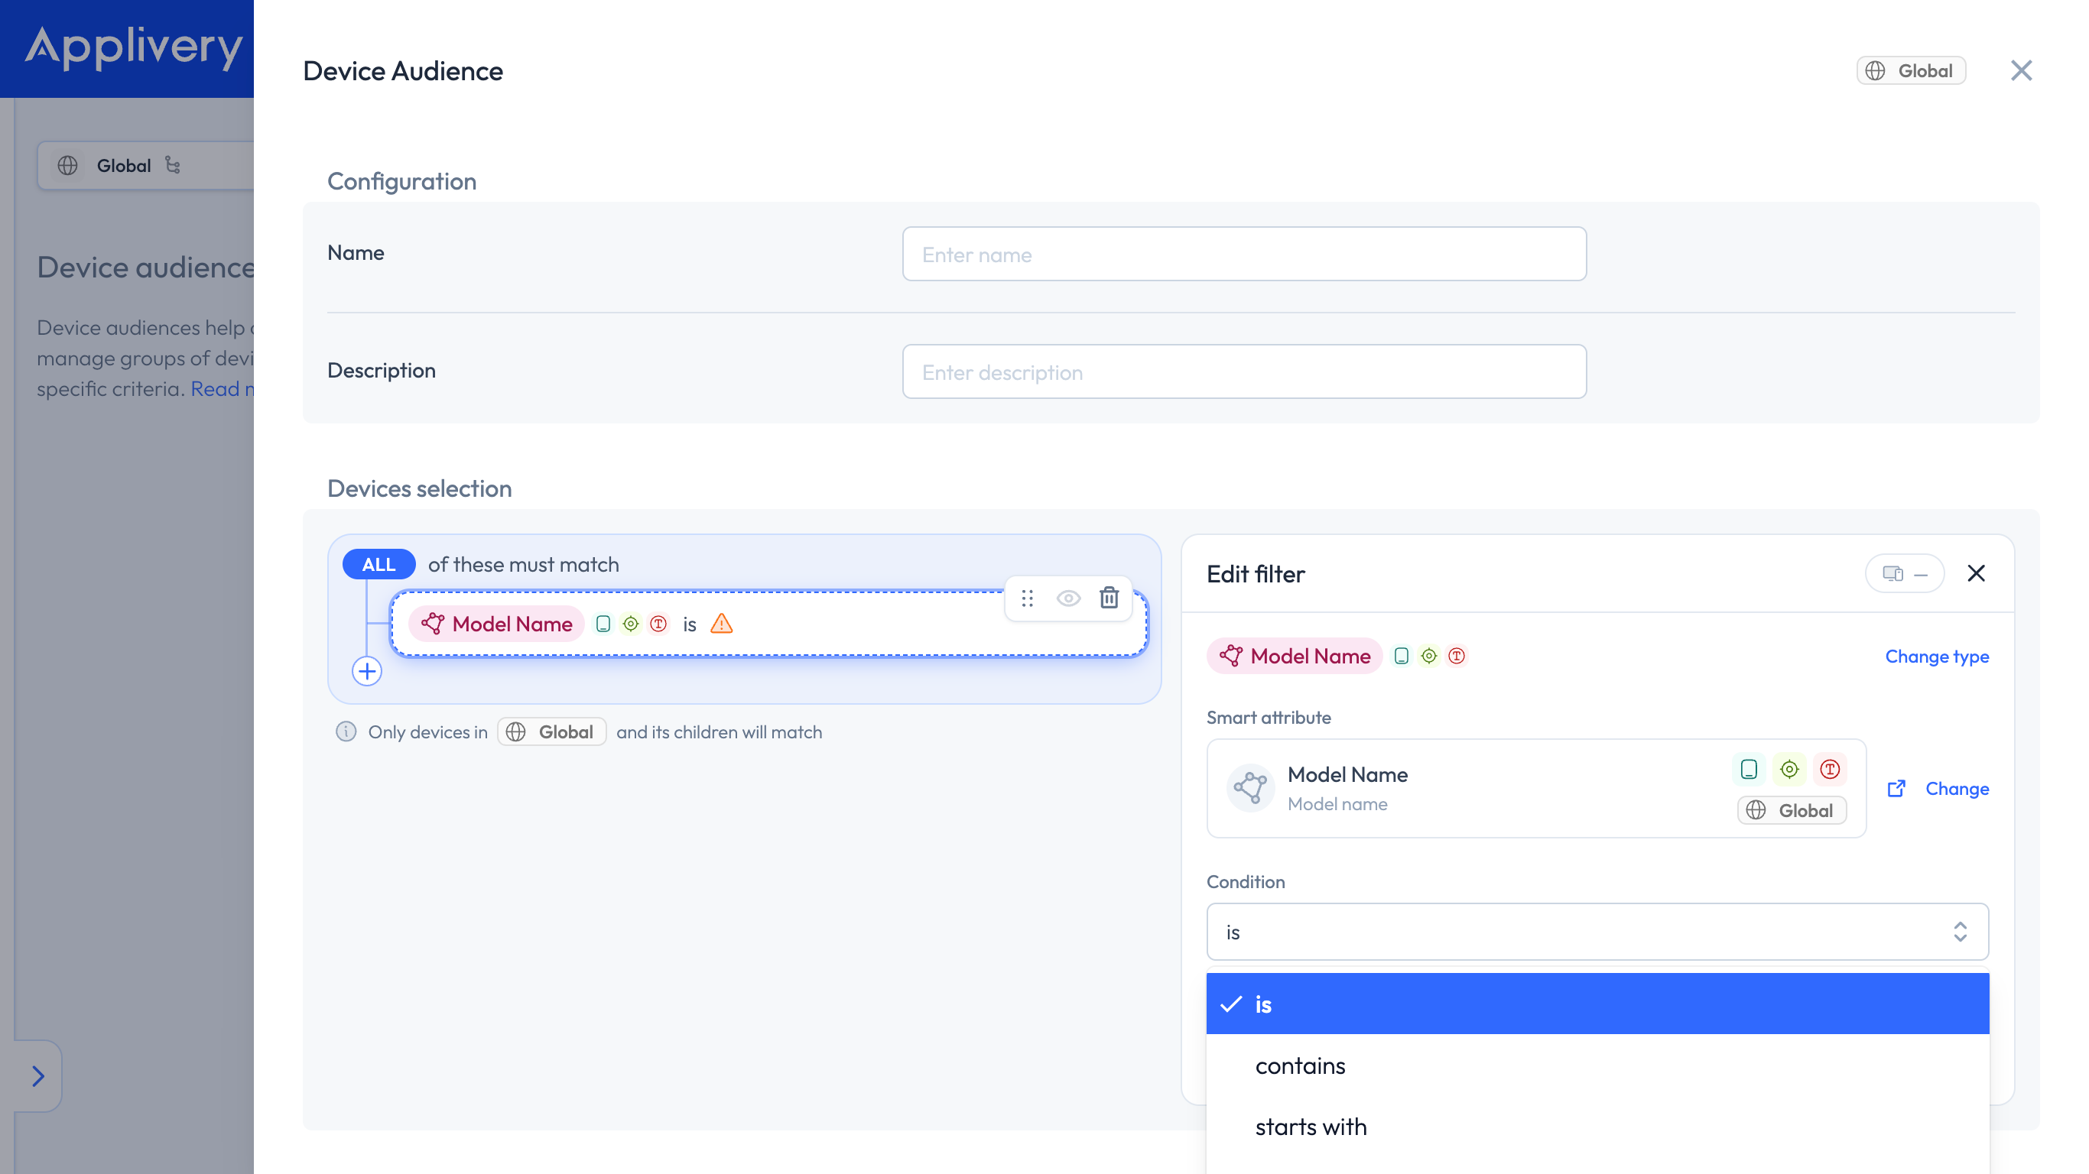The height and width of the screenshot is (1174, 2089).
Task: Click the orange warning triangle on filter
Action: click(721, 624)
